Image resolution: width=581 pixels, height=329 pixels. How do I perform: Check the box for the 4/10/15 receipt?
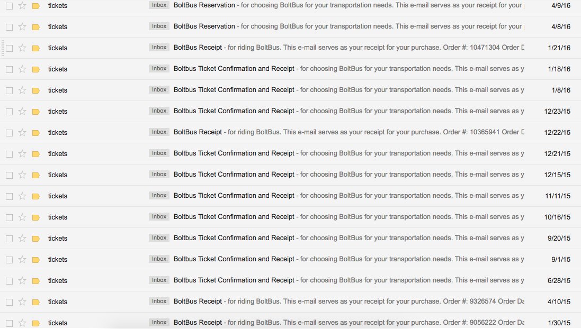tap(9, 302)
